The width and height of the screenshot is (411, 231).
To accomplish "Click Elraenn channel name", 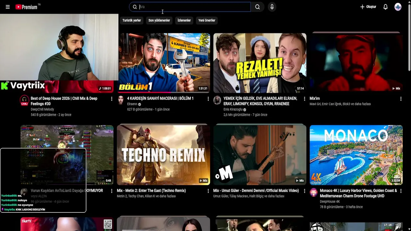I will point(132,104).
